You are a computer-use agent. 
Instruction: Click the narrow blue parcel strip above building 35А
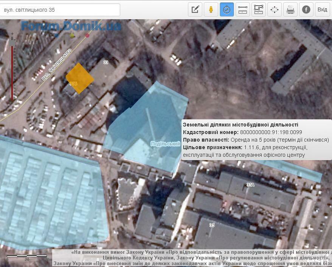pyautogui.click(x=295, y=171)
